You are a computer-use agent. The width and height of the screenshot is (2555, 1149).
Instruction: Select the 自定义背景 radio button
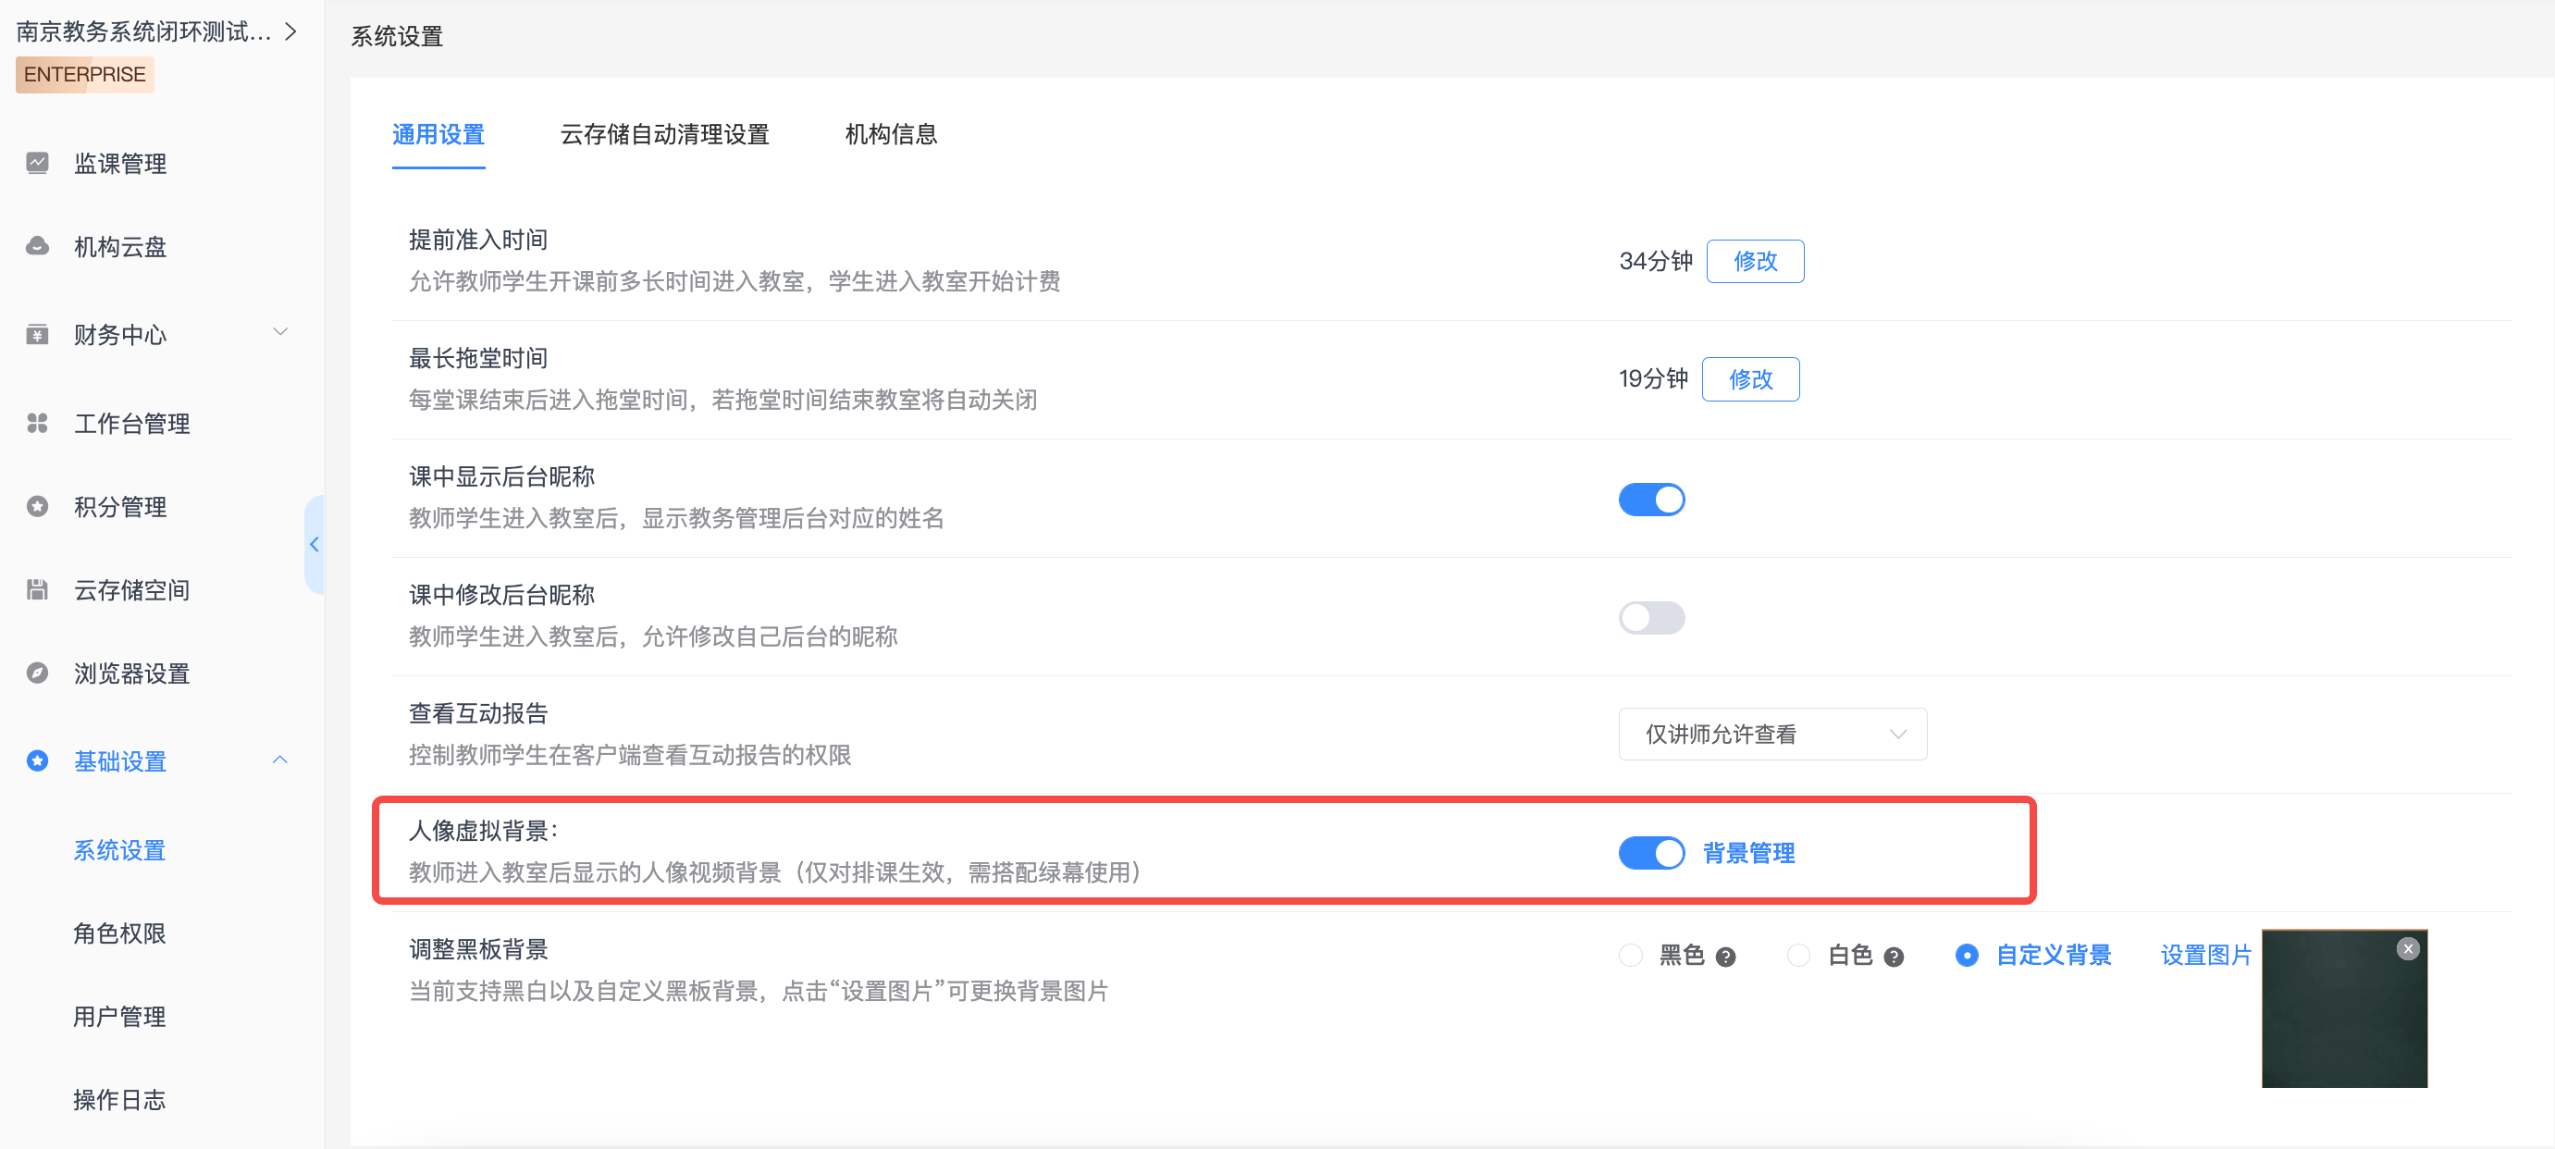pyautogui.click(x=1966, y=956)
